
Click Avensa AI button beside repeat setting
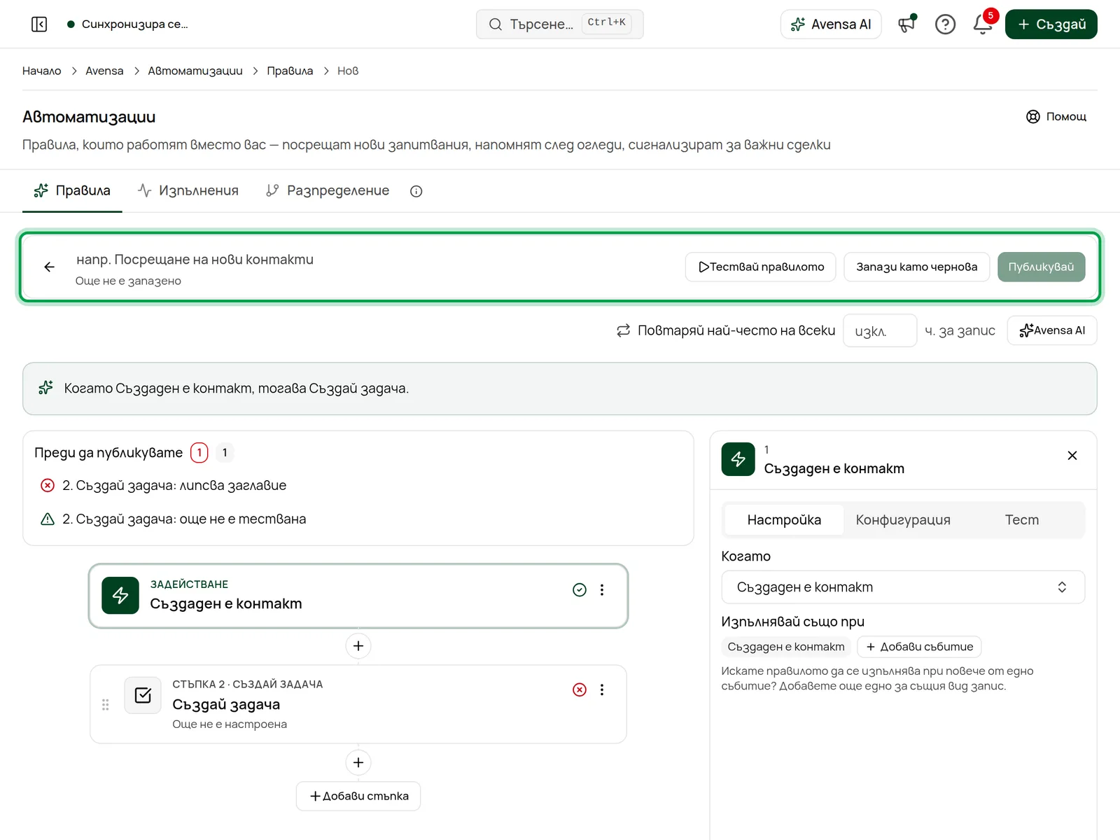[1052, 330]
